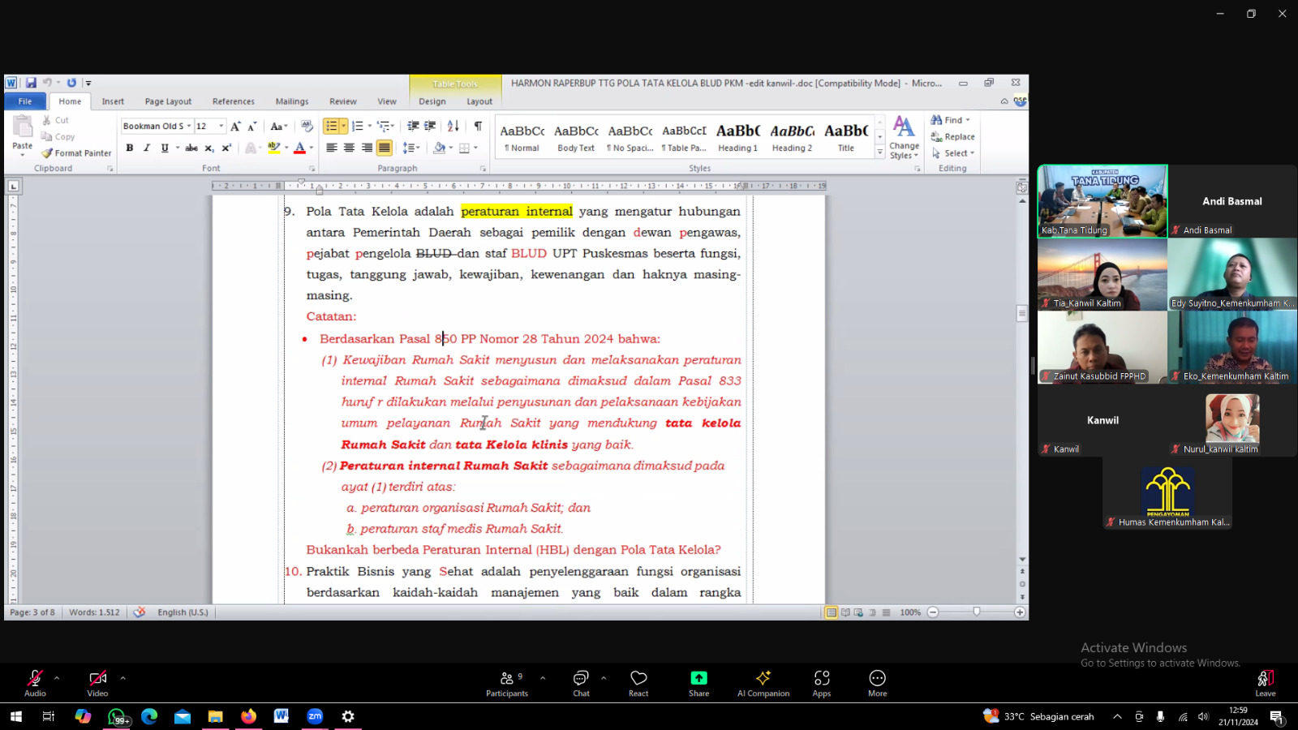The height and width of the screenshot is (730, 1298).
Task: Click Font Color red swatch button
Action: (299, 148)
